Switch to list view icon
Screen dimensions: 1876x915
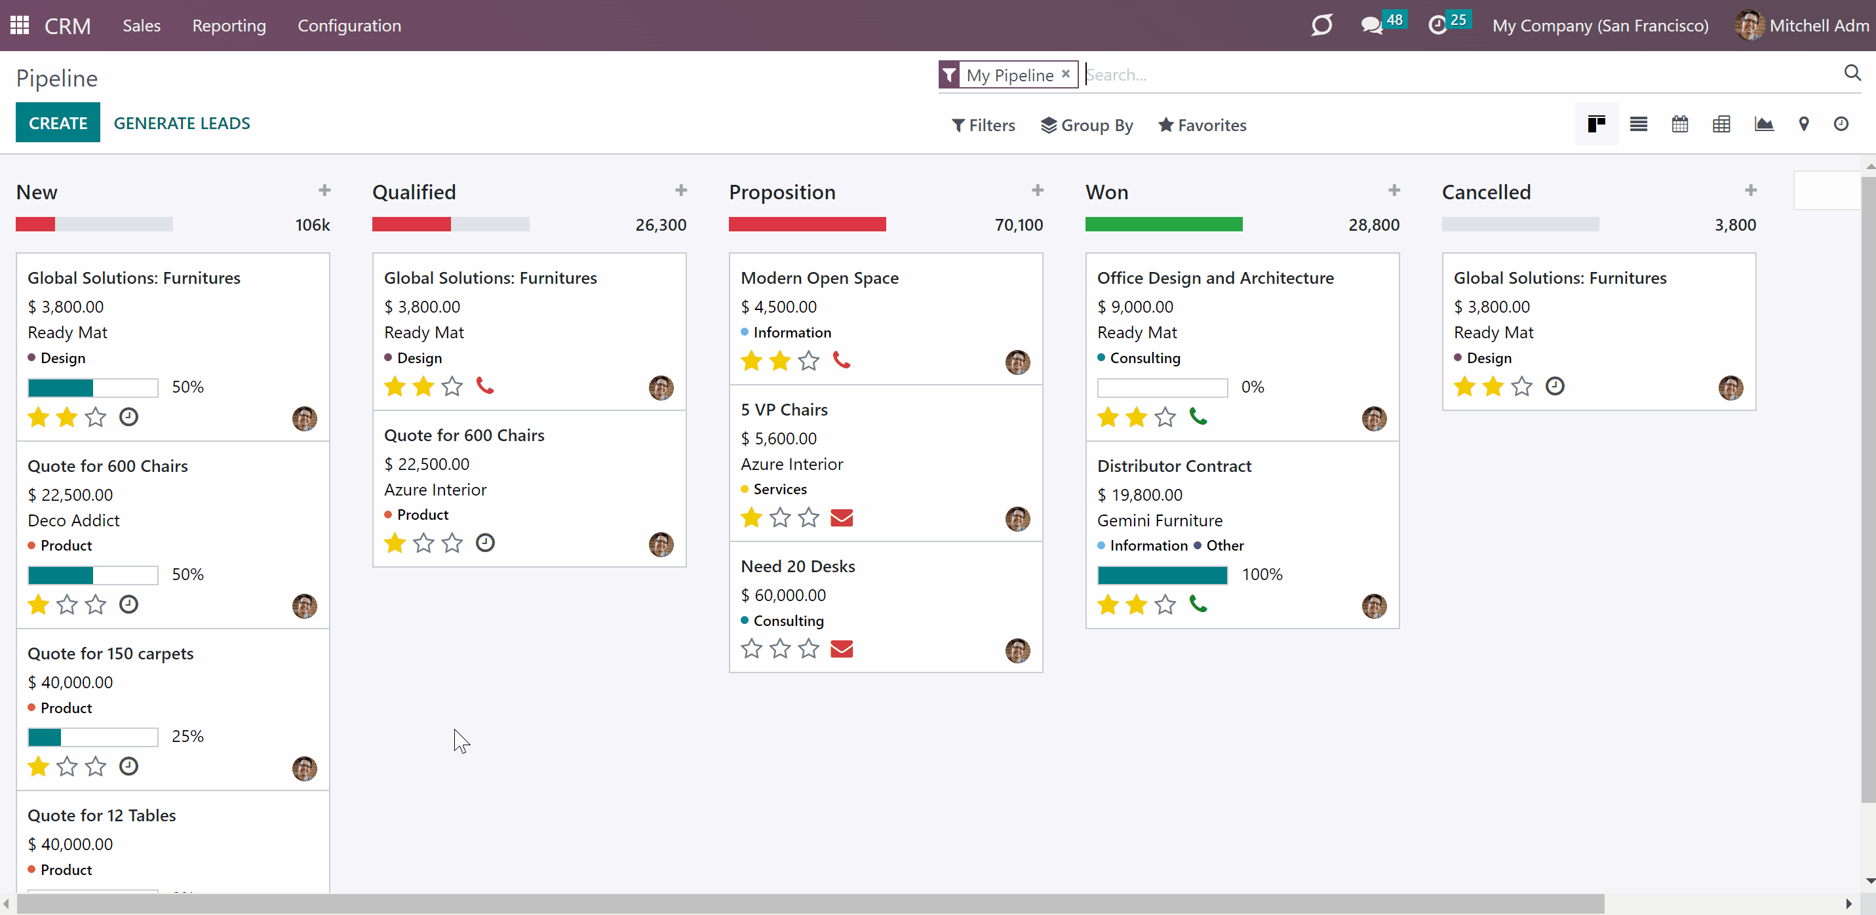coord(1639,125)
